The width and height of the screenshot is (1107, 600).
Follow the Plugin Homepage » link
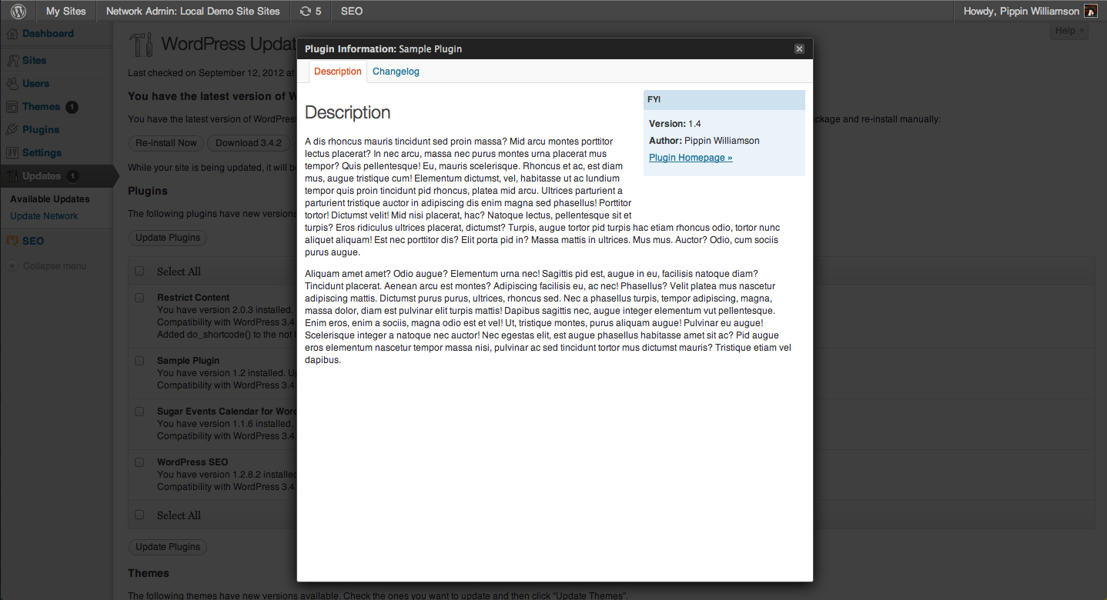(x=691, y=158)
